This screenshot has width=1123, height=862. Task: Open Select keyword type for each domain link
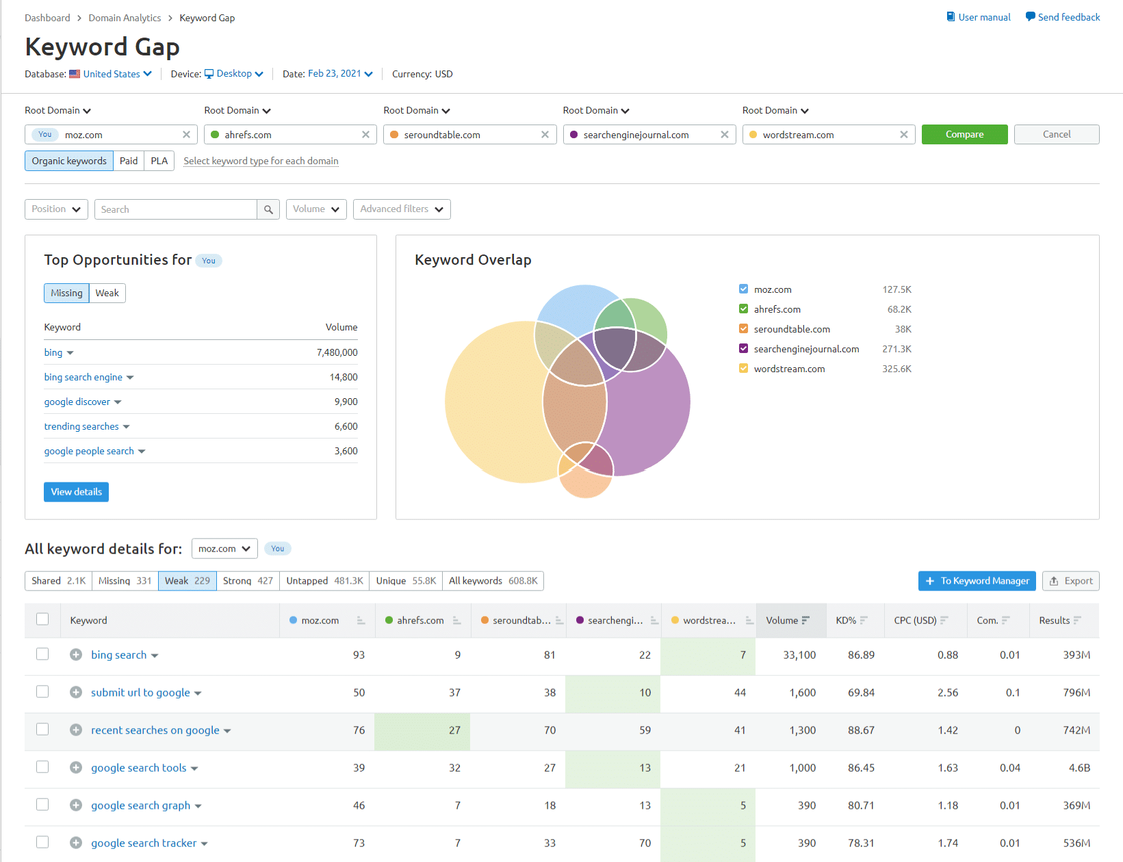click(x=261, y=161)
